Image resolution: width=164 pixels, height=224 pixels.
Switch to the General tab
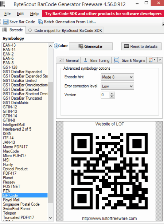click(x=69, y=60)
